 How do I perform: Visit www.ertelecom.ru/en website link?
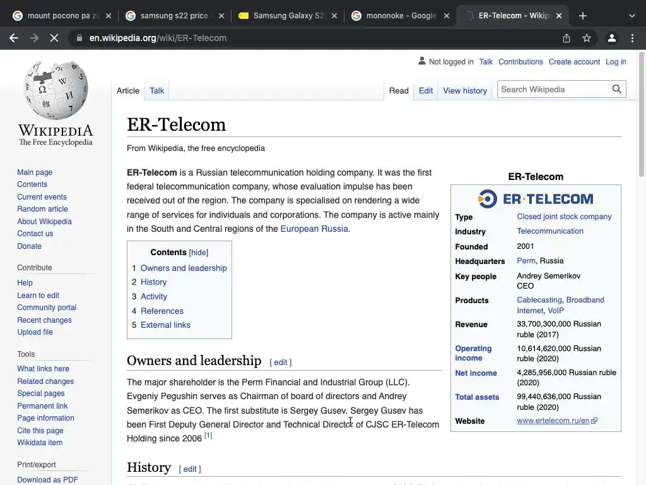click(553, 421)
